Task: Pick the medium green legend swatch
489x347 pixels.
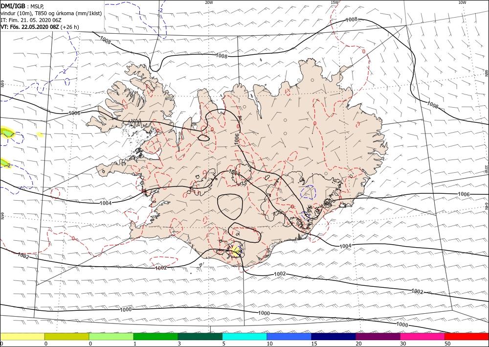Action: tap(156, 336)
